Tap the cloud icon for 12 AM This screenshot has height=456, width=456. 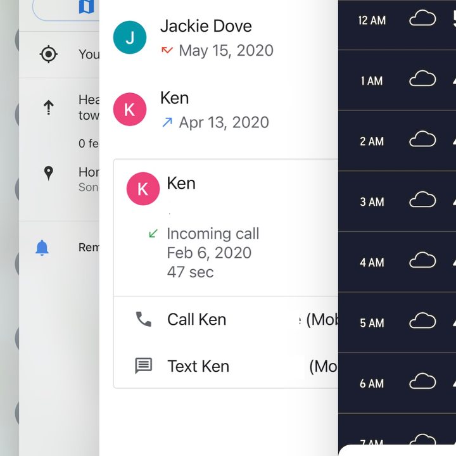(x=422, y=18)
